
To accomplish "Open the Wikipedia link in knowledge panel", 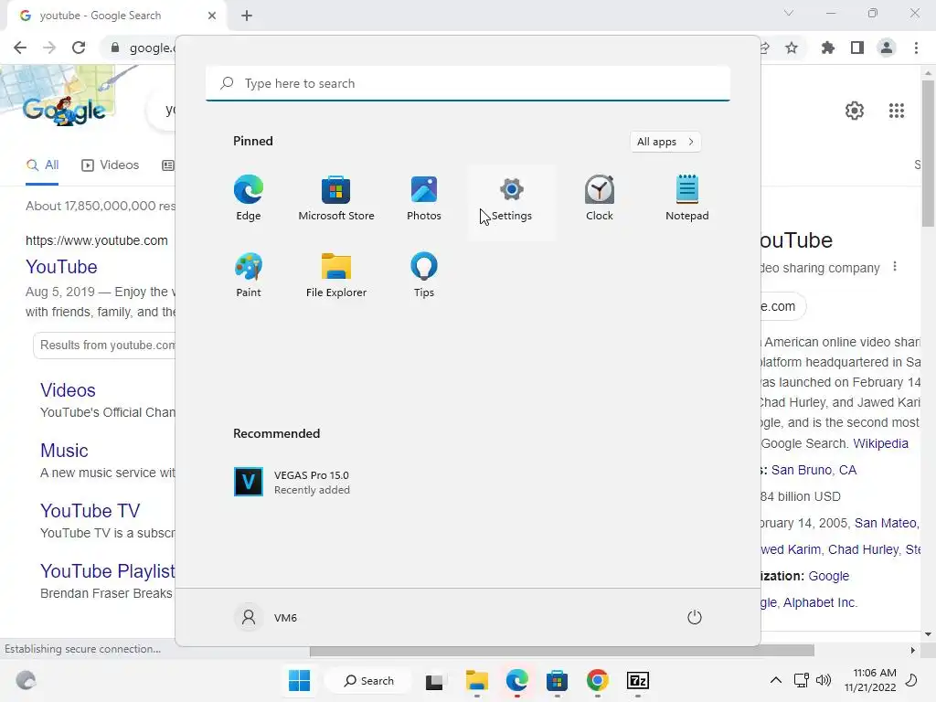I will click(880, 443).
